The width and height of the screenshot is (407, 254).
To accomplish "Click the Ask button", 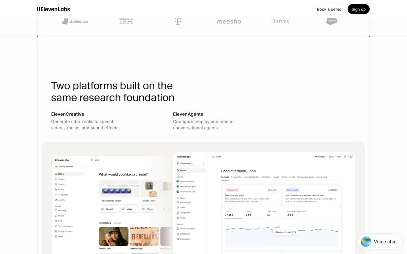I will 339,157.
